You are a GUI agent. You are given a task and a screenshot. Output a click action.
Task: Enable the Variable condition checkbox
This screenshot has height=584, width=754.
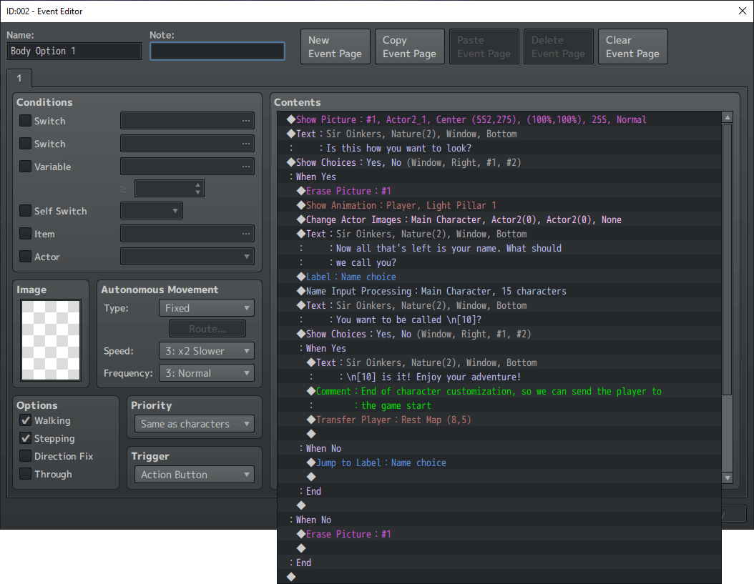point(26,167)
